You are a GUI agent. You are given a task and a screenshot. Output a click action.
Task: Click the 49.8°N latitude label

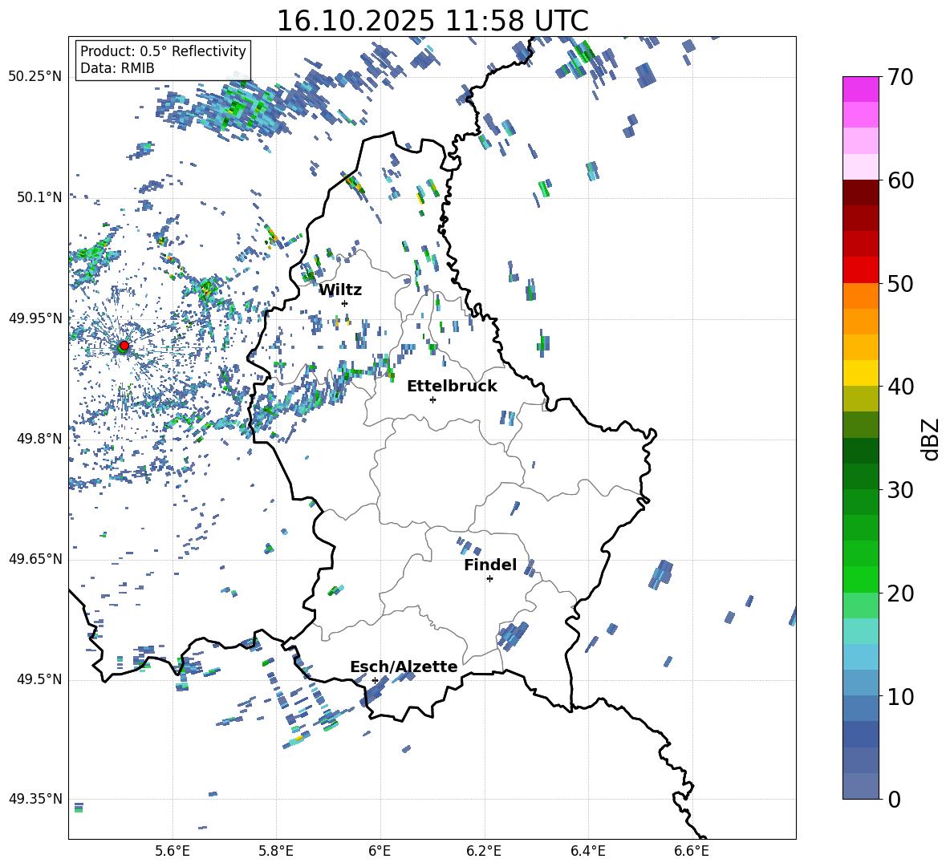pyautogui.click(x=39, y=439)
